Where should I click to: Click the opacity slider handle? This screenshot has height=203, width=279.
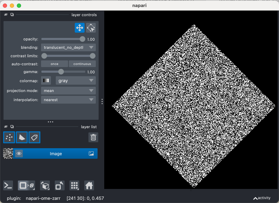(82, 39)
